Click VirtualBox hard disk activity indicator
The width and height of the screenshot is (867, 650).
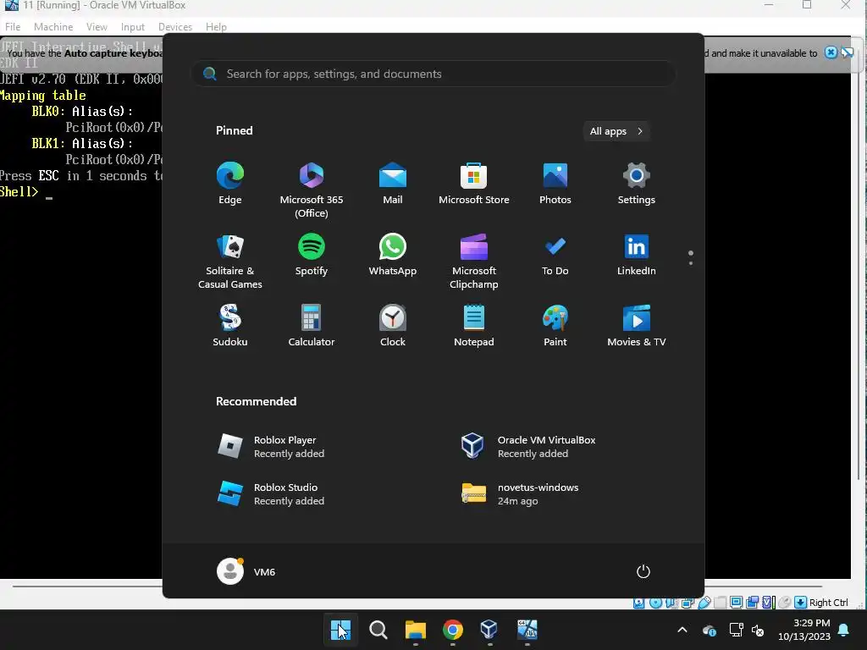(638, 603)
